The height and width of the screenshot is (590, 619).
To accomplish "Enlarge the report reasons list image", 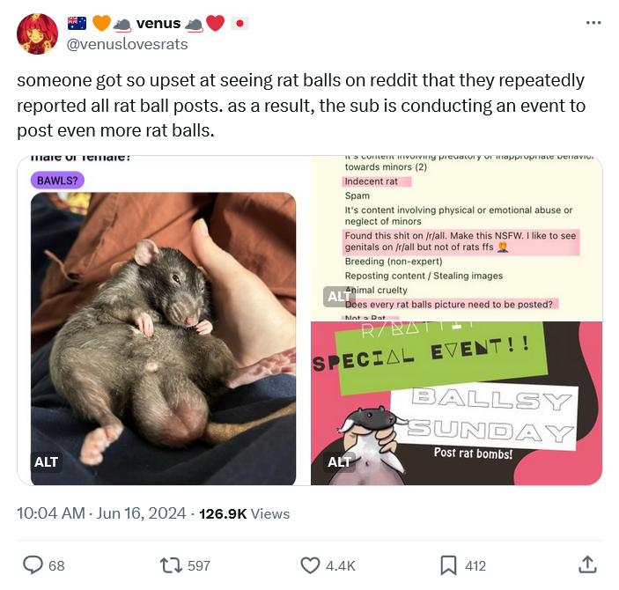I will [456, 238].
